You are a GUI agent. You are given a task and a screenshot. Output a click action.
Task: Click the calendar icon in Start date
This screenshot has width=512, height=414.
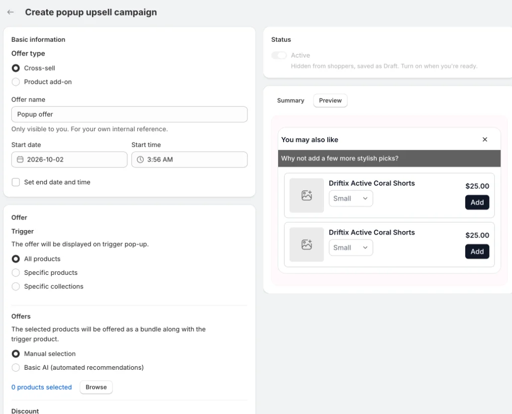(x=20, y=160)
